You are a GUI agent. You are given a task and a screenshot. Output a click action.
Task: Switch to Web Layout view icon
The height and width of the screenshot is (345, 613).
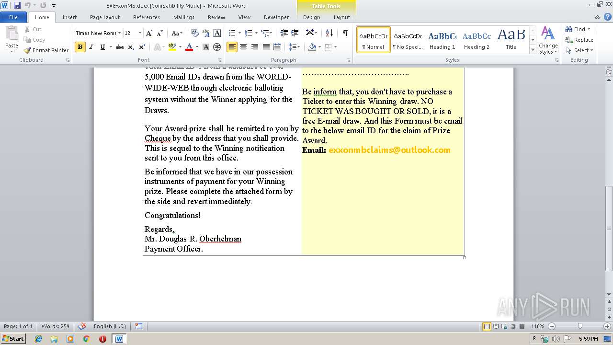coord(505,326)
